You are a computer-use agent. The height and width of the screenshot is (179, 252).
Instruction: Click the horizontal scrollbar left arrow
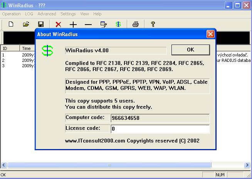[4, 165]
